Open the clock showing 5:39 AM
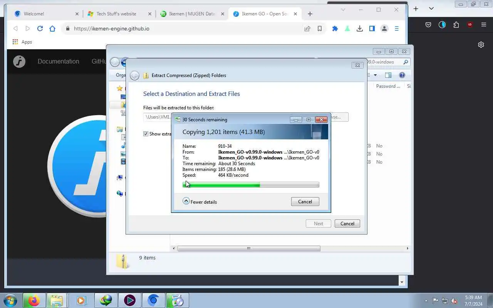 [473, 301]
